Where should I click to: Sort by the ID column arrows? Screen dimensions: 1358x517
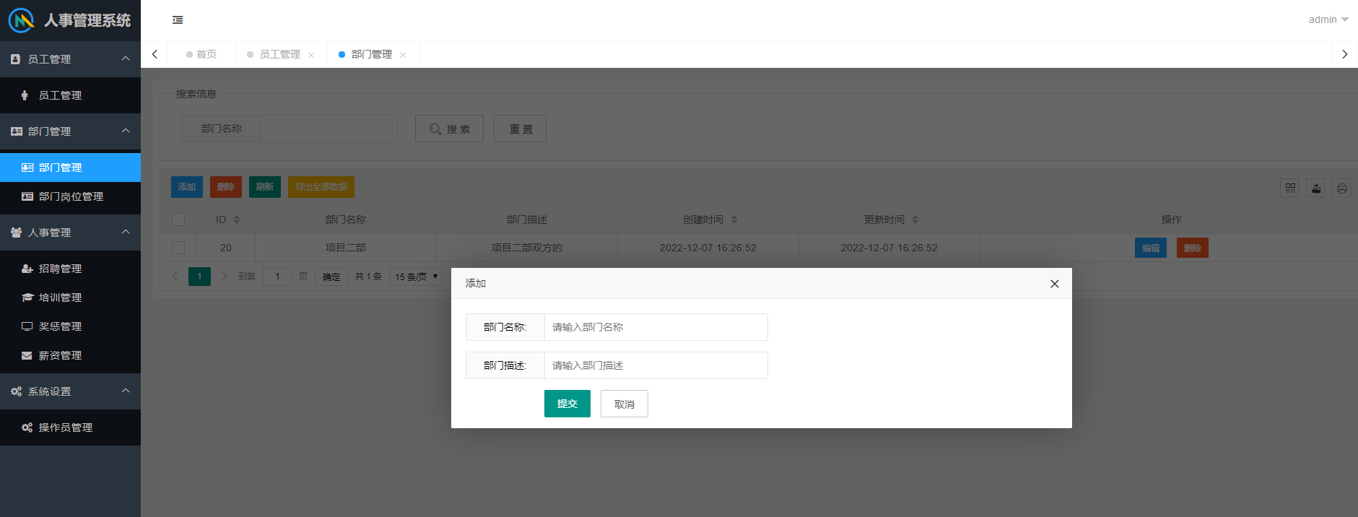click(x=237, y=220)
